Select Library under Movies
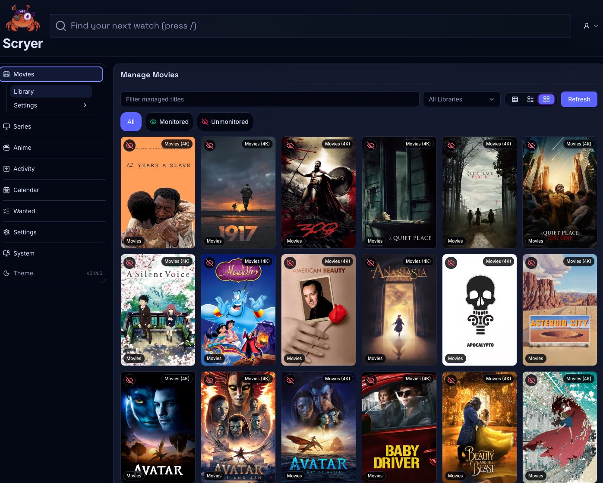 51,92
